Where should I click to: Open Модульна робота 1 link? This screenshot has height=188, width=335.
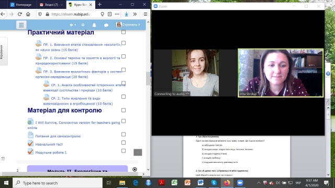51,152
